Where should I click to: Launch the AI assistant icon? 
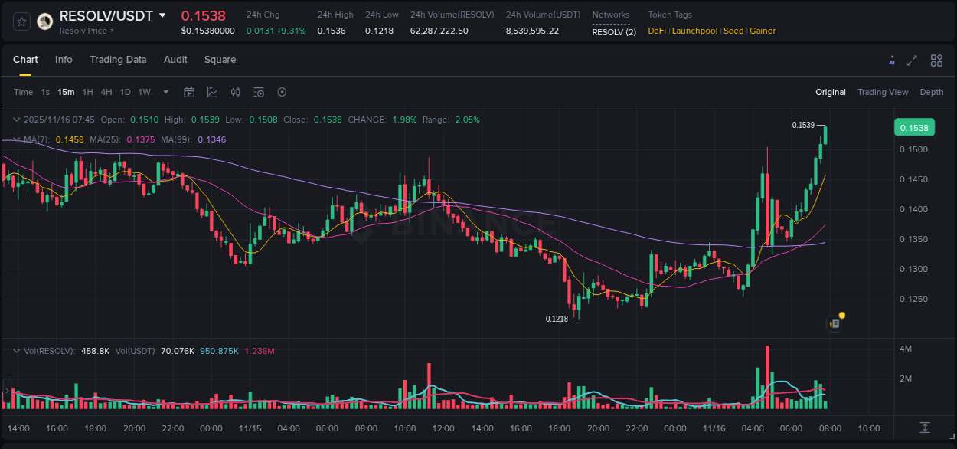(892, 60)
